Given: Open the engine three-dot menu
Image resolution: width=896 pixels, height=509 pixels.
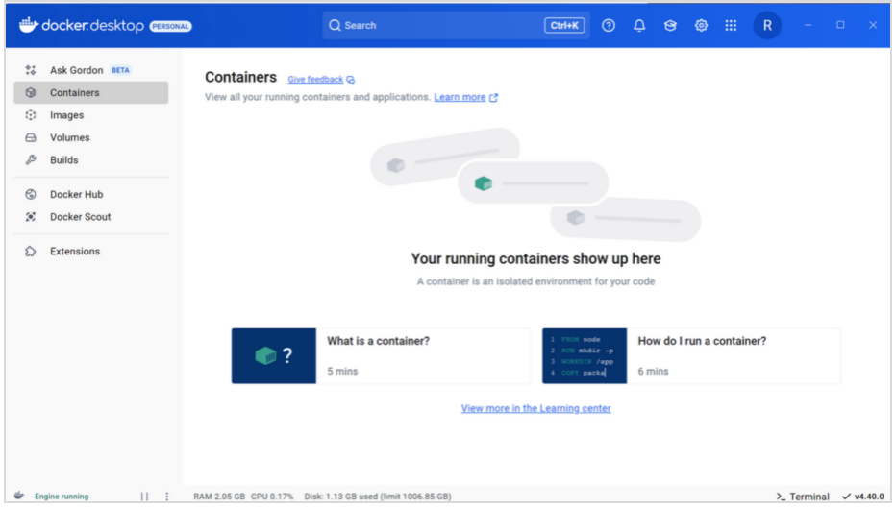Looking at the screenshot, I should pyautogui.click(x=167, y=497).
